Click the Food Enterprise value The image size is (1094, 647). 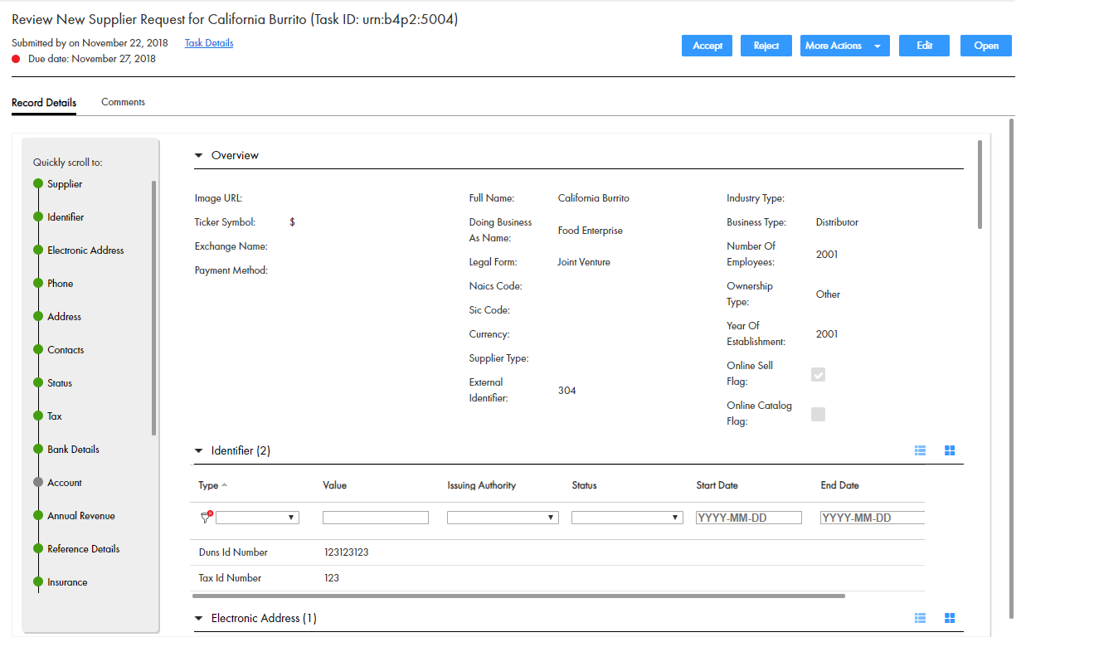591,231
